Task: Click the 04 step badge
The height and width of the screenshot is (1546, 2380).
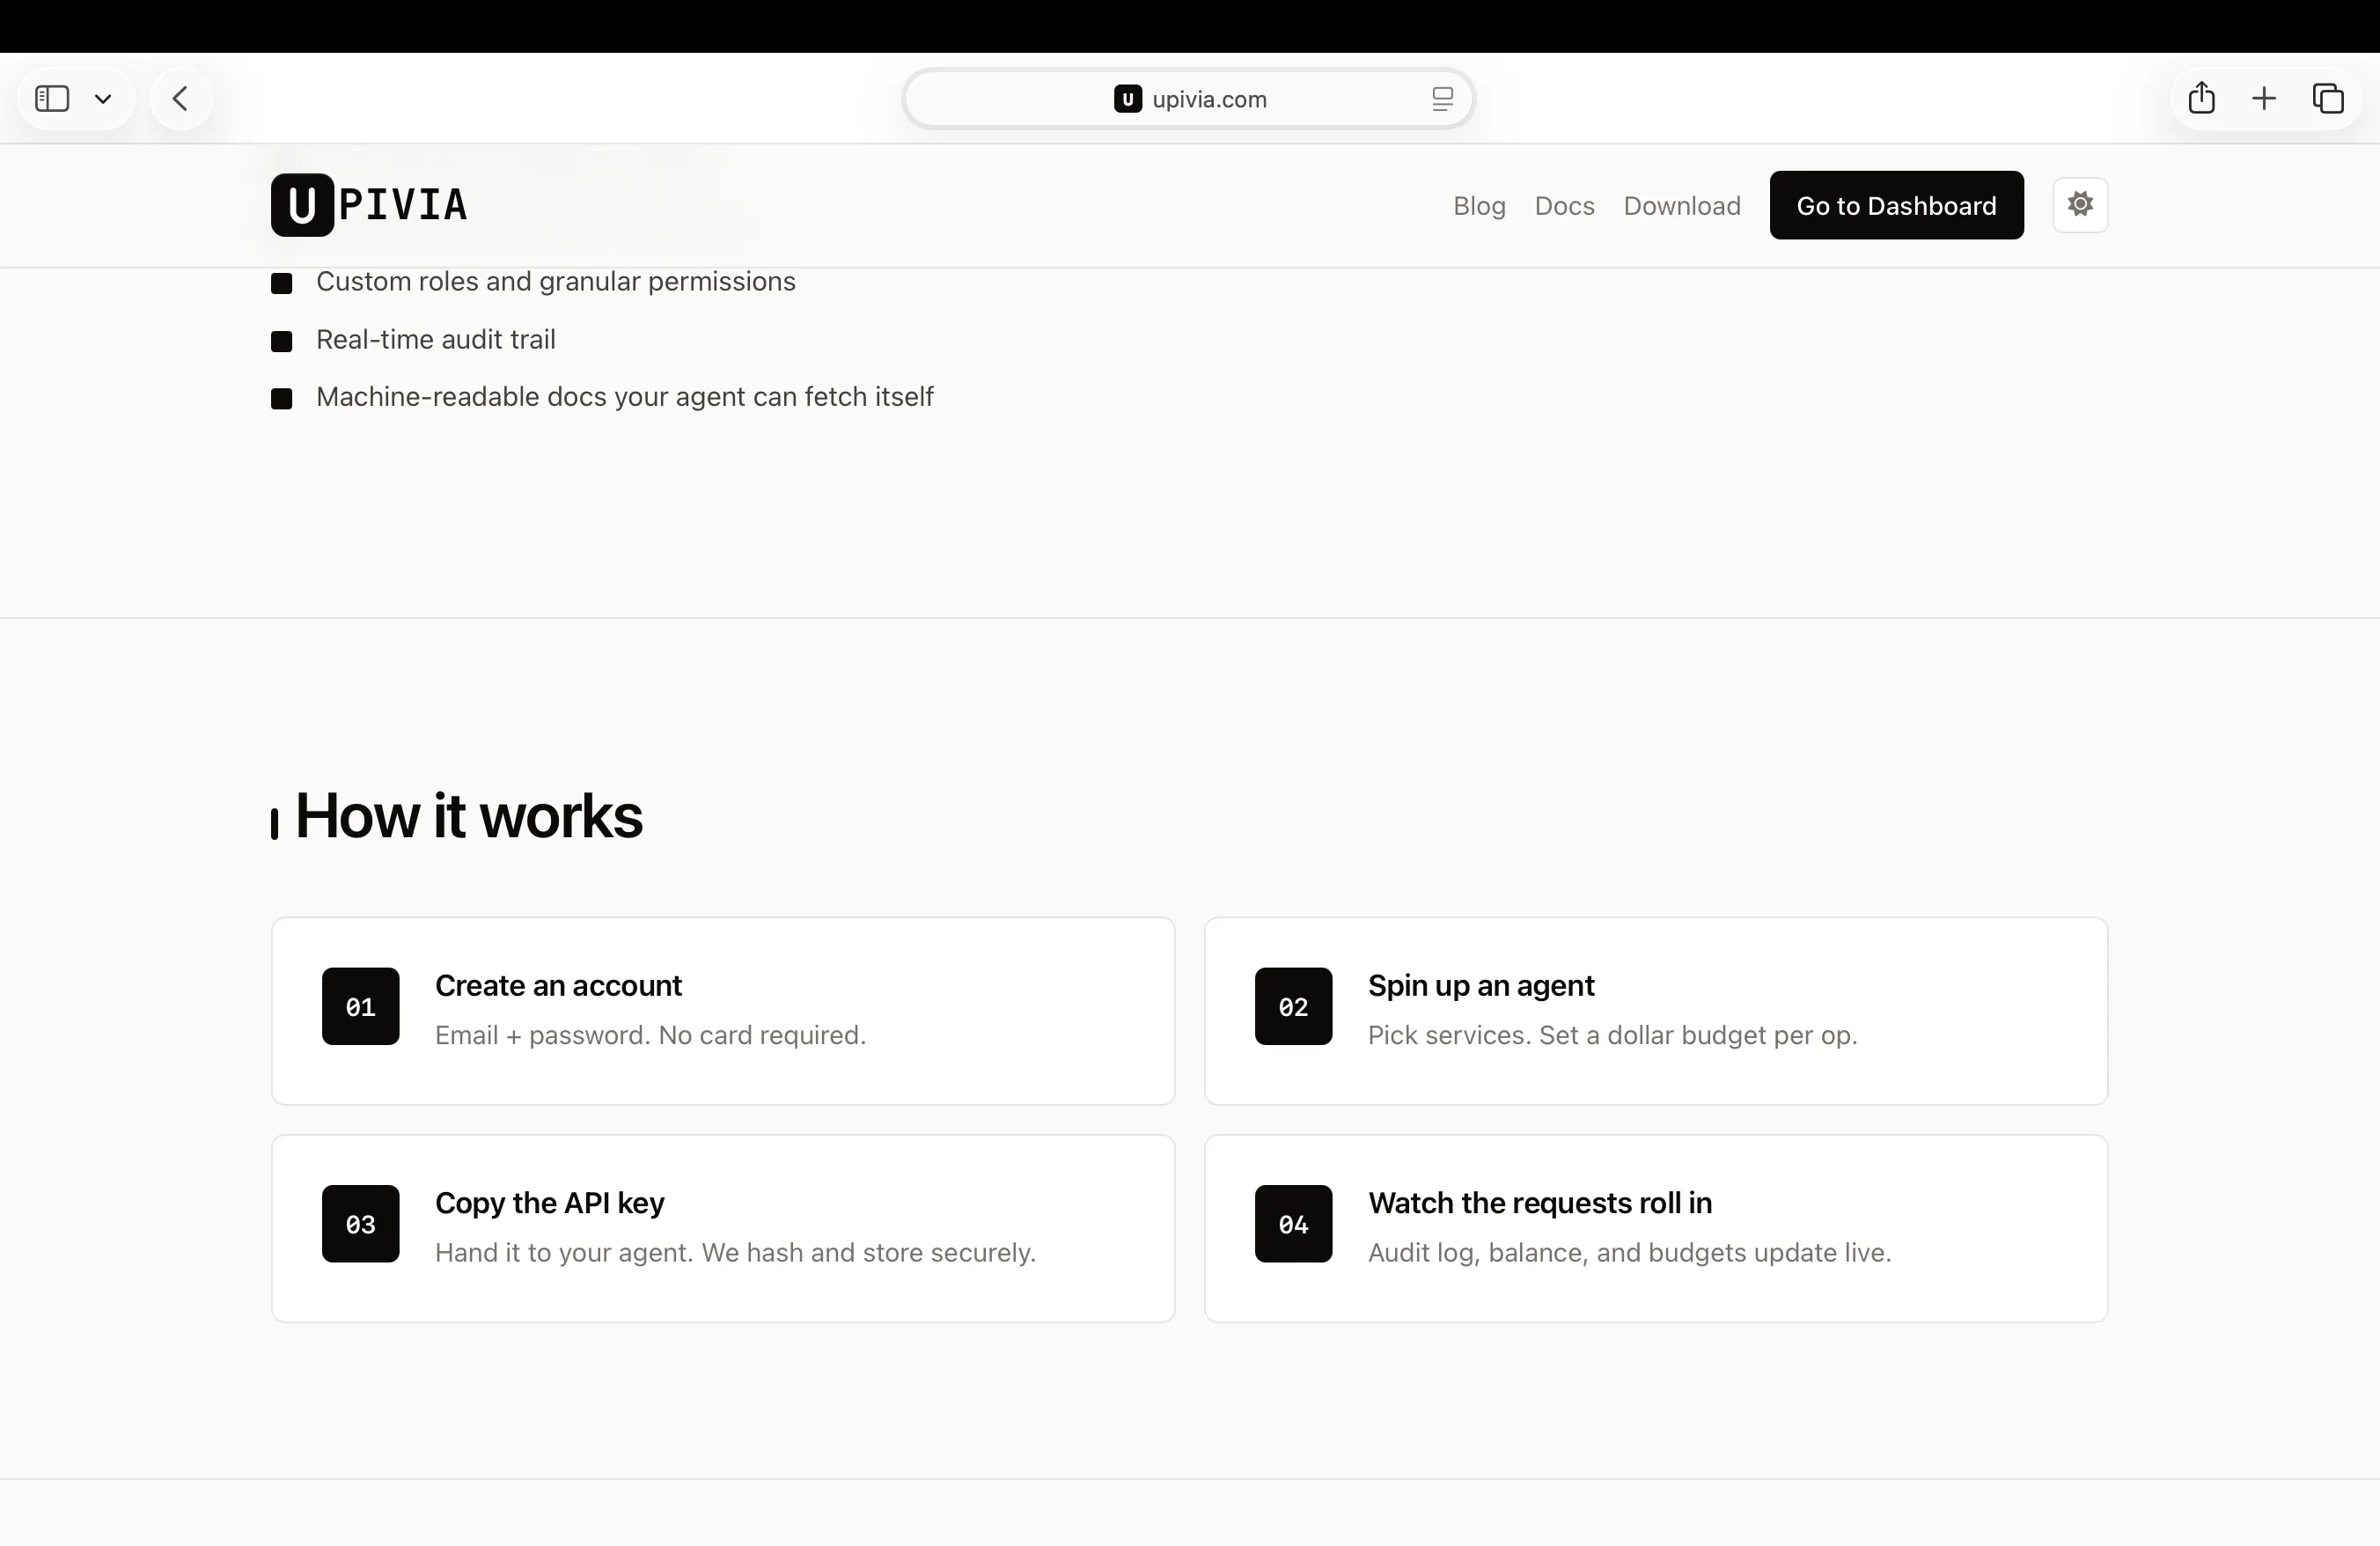Action: 1293,1224
